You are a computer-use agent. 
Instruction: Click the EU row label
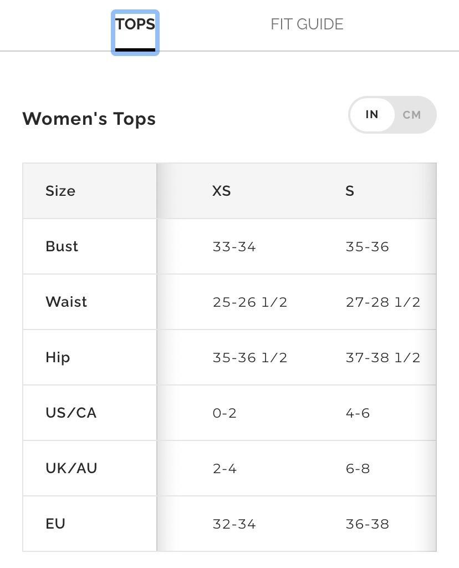coord(55,524)
